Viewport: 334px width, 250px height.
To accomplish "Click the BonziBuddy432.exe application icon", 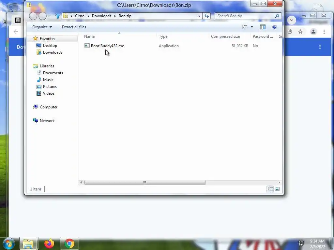I will point(87,46).
